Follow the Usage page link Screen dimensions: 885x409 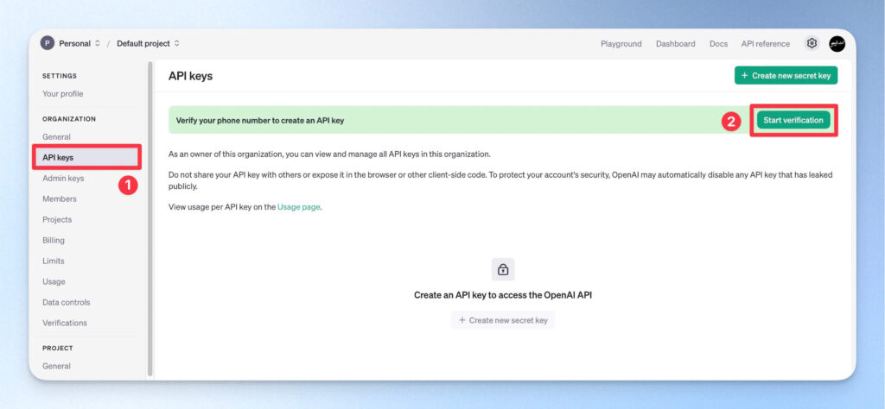pyautogui.click(x=298, y=207)
